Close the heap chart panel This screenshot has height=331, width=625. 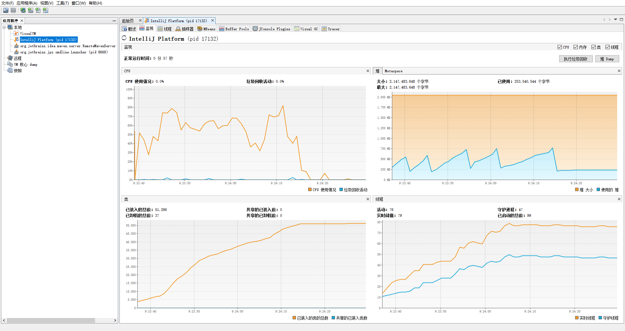pos(619,71)
